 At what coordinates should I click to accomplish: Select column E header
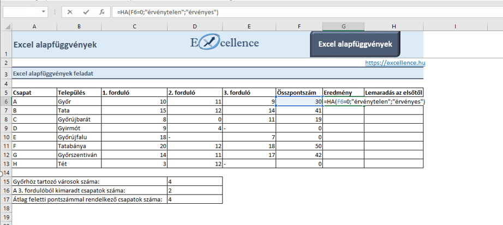pos(249,27)
